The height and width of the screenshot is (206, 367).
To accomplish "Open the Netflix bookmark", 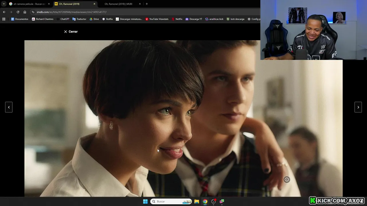I will point(177,19).
